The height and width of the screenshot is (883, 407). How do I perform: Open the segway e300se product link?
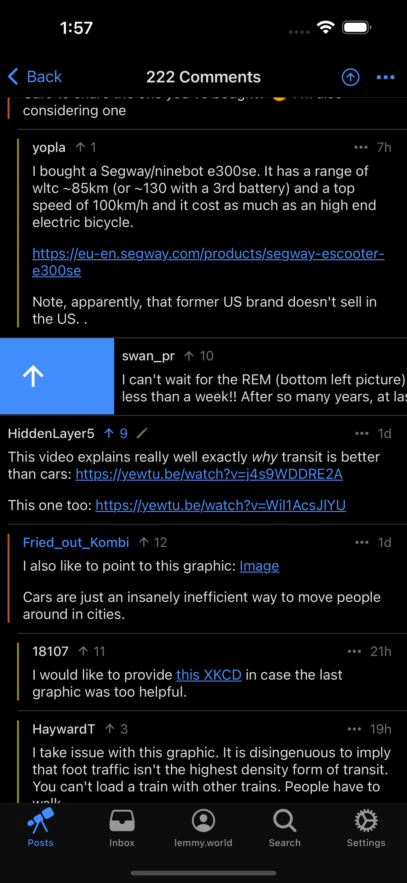pyautogui.click(x=208, y=262)
